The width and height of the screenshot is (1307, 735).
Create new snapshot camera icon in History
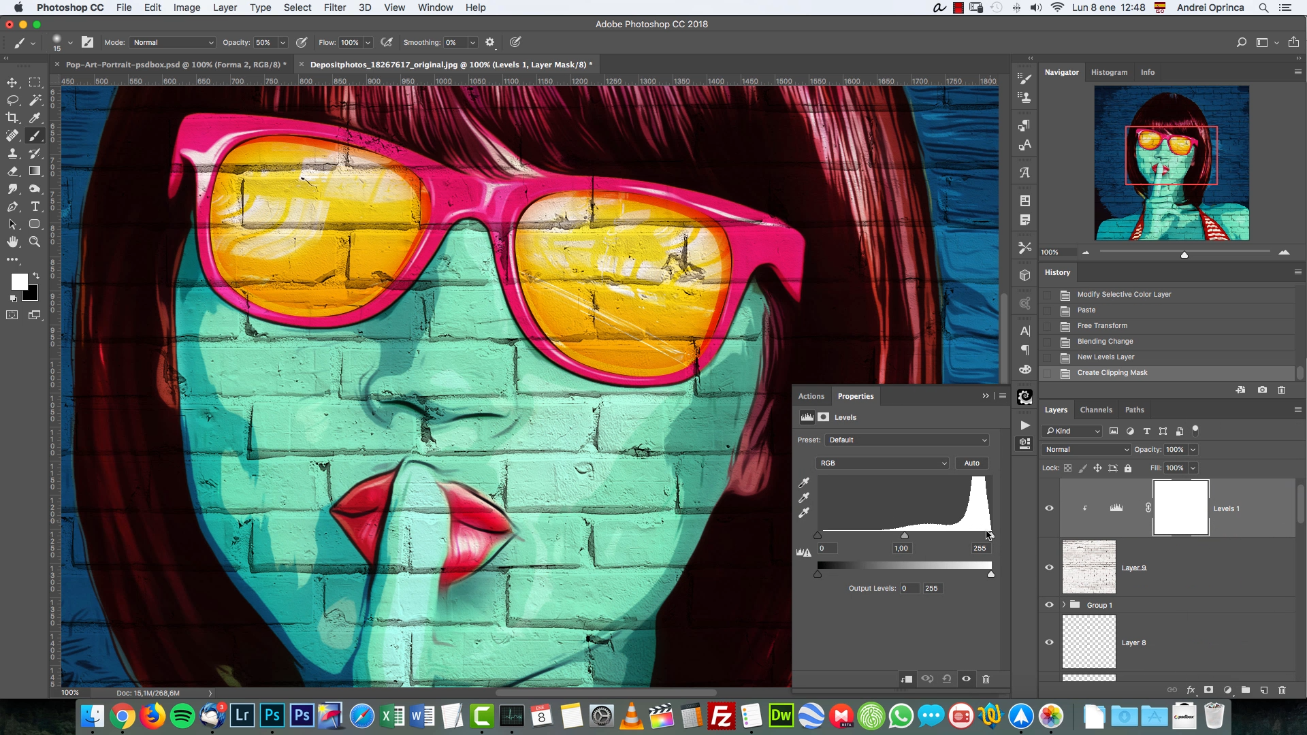point(1262,390)
